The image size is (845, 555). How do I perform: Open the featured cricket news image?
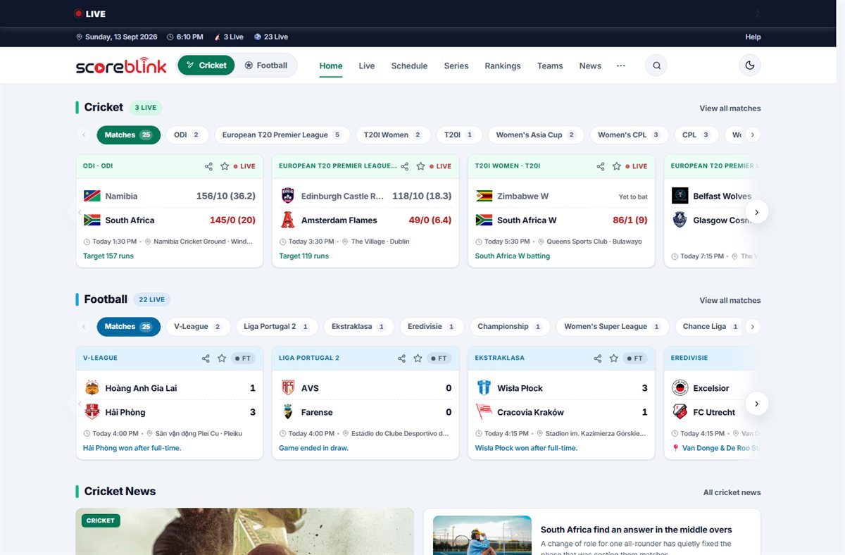(245, 532)
